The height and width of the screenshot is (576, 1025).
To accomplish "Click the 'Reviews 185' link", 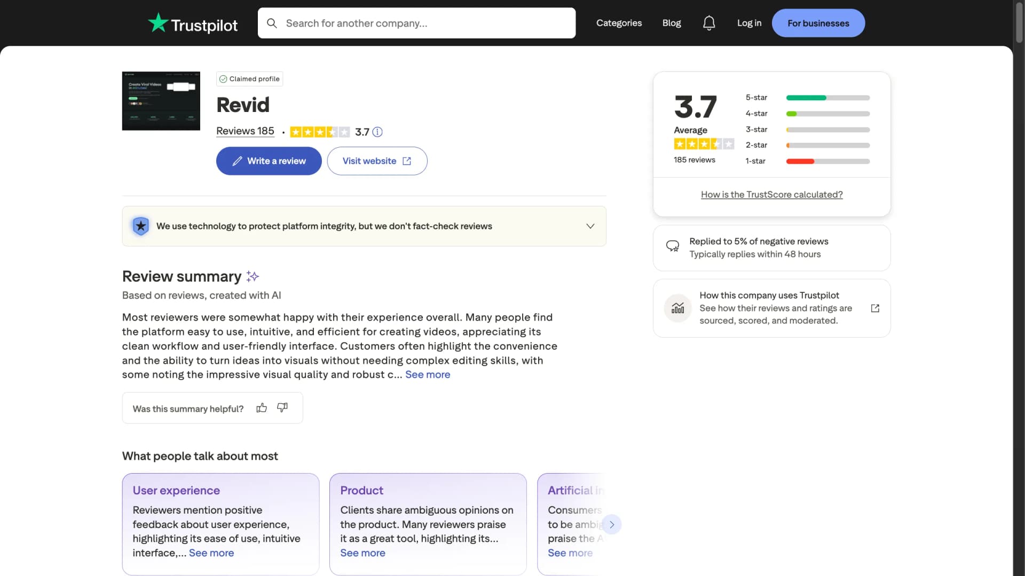I will coord(245,131).
